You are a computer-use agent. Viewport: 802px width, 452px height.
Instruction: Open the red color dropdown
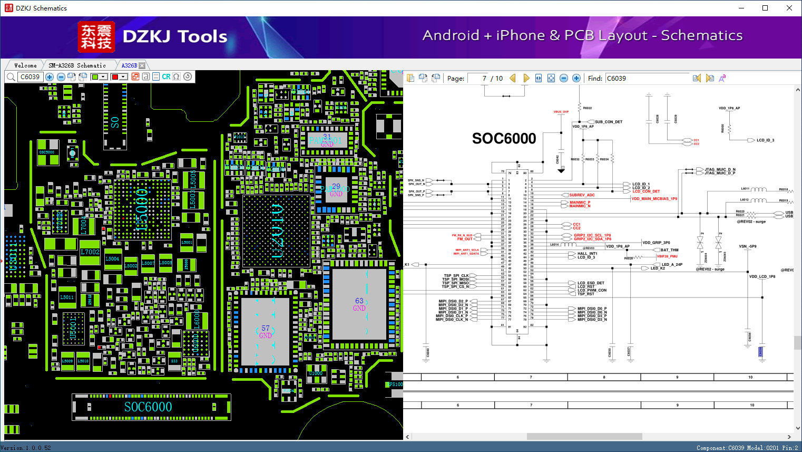tap(124, 77)
